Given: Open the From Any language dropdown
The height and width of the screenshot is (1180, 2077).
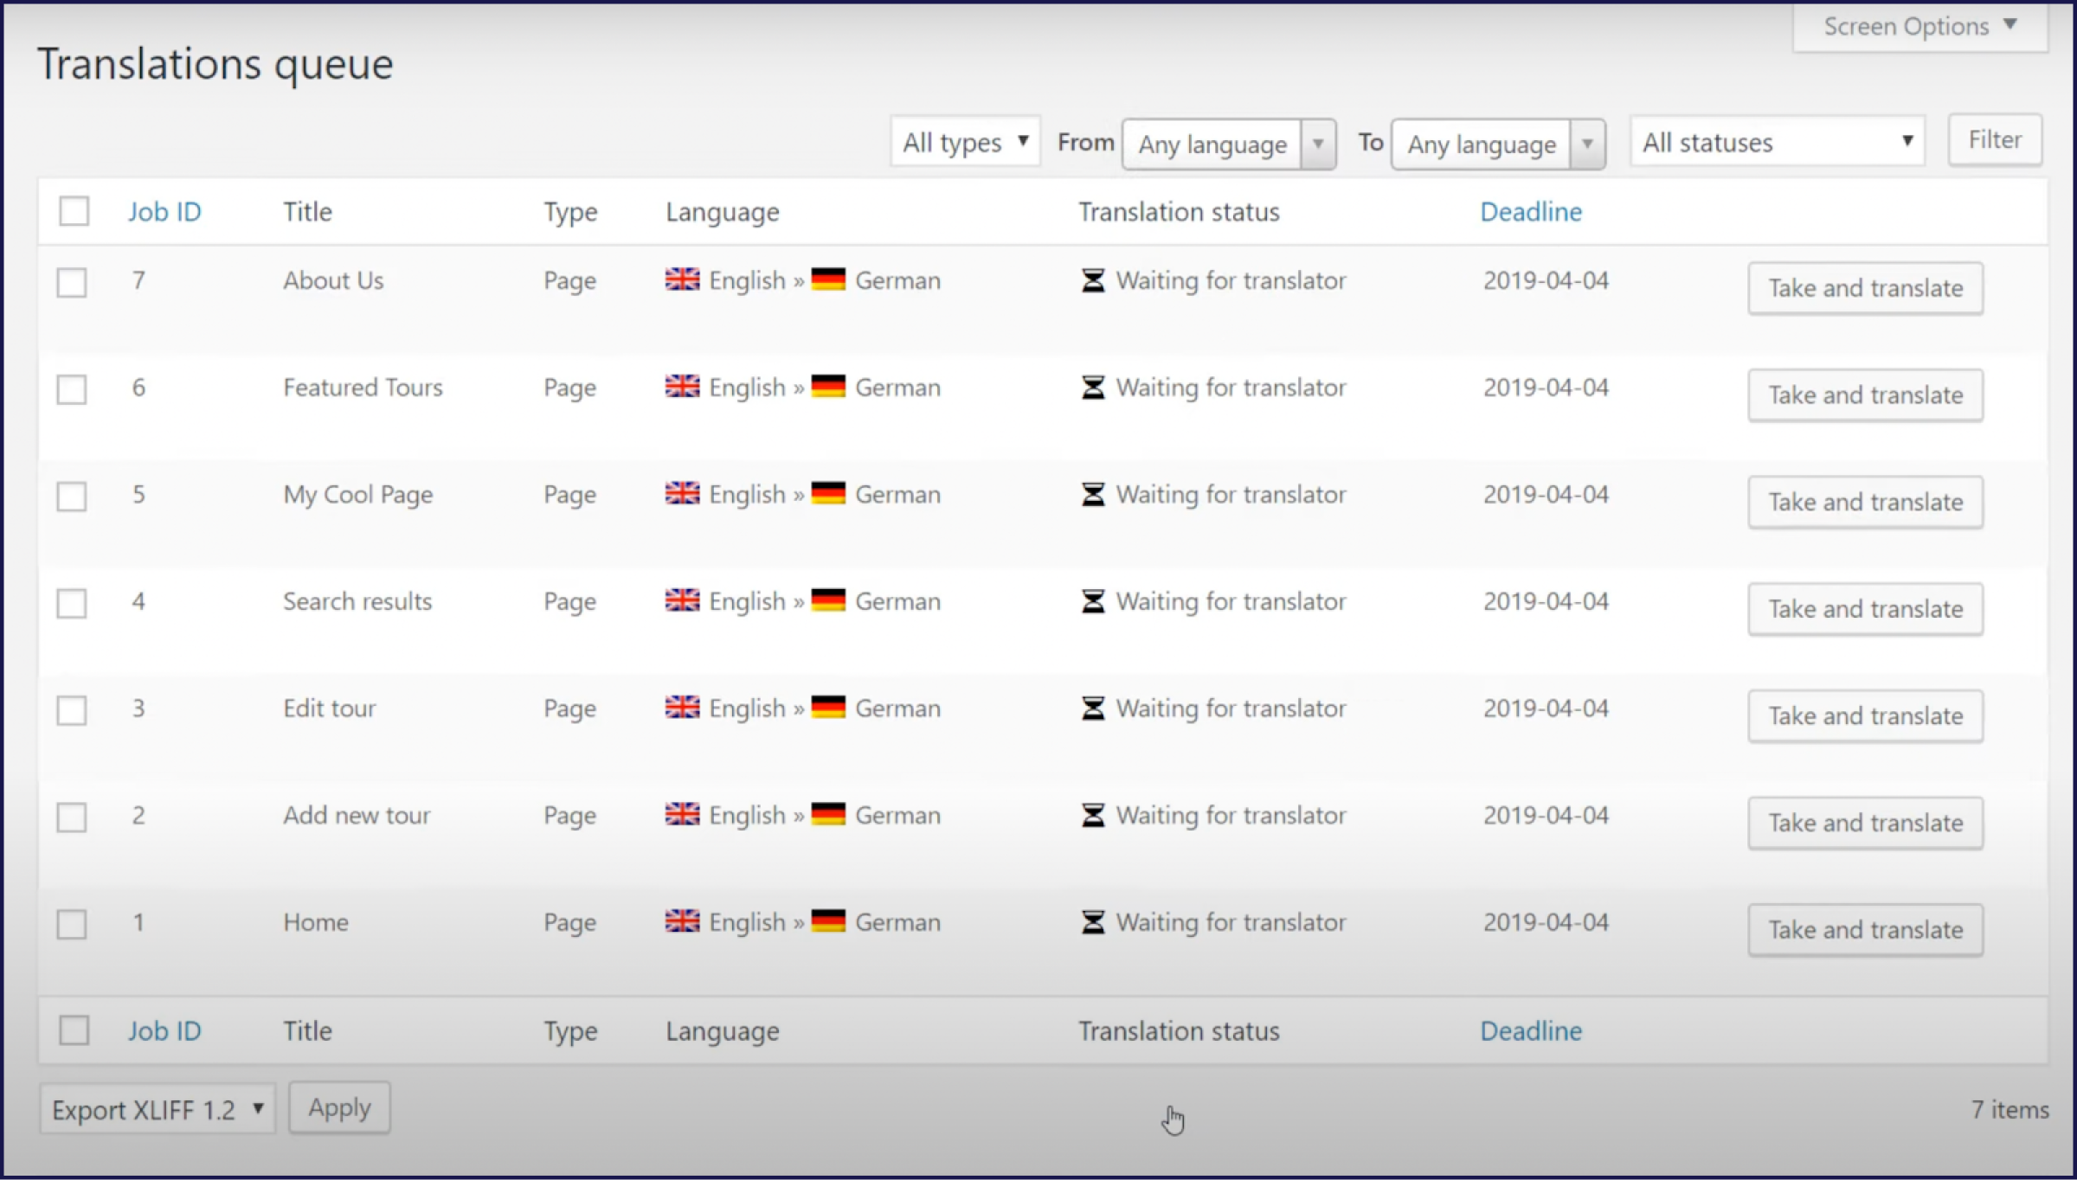Looking at the screenshot, I should (x=1229, y=144).
